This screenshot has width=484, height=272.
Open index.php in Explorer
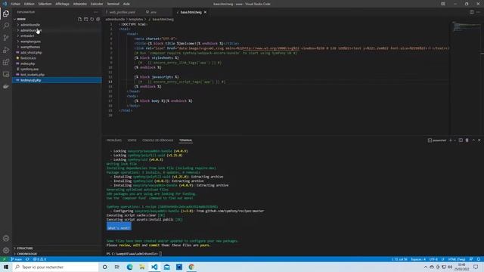pos(27,63)
